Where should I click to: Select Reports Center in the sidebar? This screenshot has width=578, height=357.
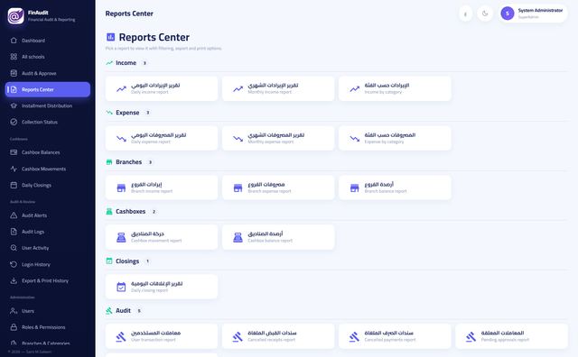(x=48, y=89)
